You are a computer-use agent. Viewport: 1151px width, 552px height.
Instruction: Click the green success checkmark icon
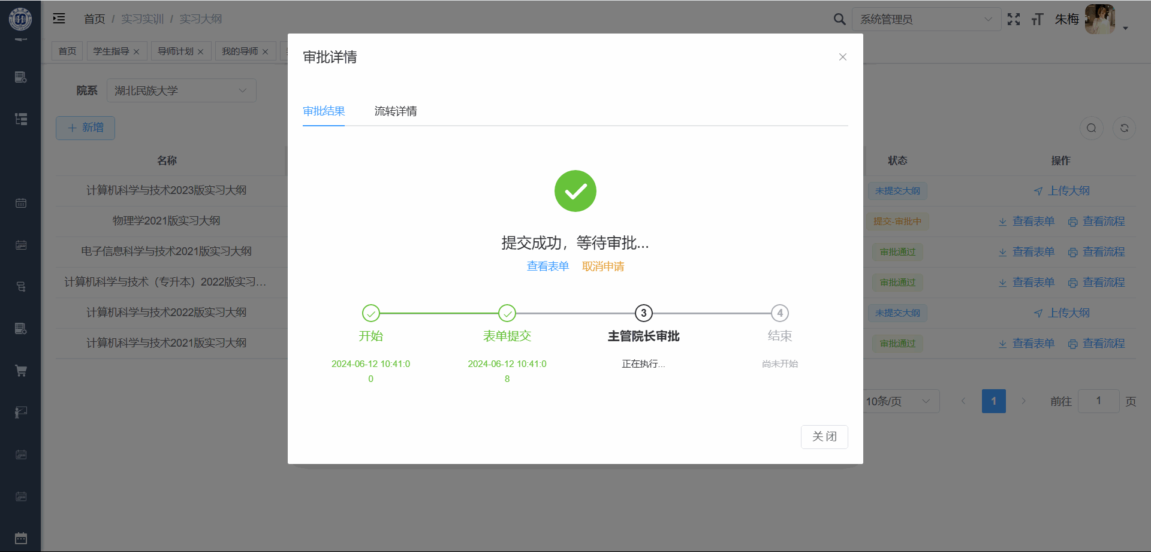tap(575, 191)
